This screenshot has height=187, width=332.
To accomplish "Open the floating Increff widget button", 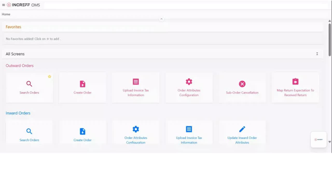I will (319, 139).
